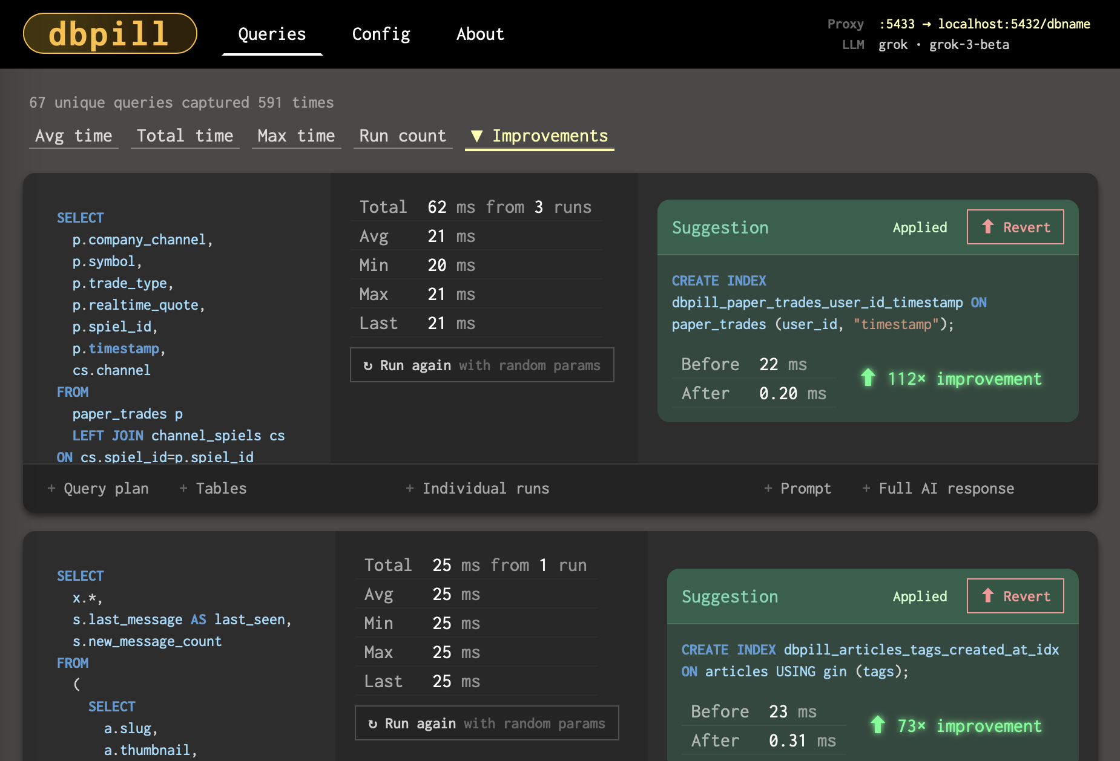Run paper_trades query again with random params
The width and height of the screenshot is (1120, 761).
pos(482,365)
